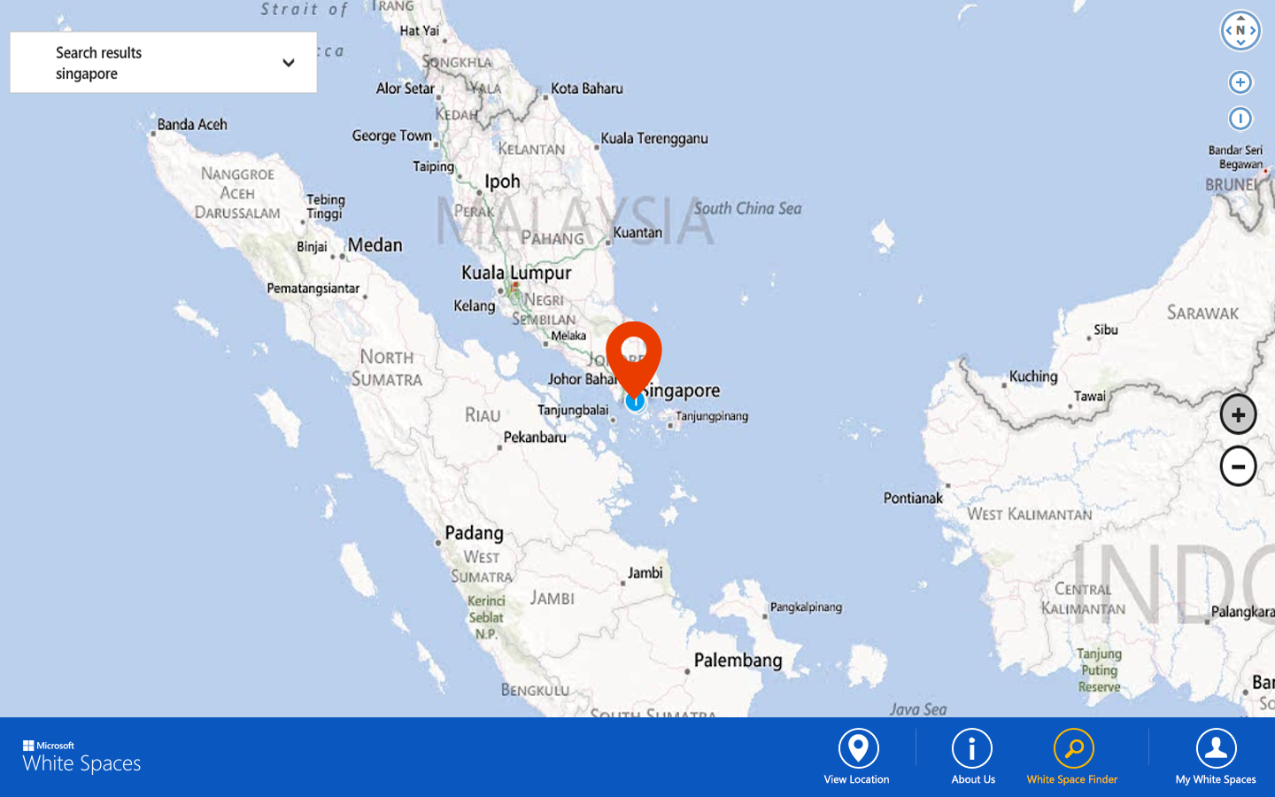
Task: Pan map right using compass right arrow
Action: pyautogui.click(x=1254, y=30)
